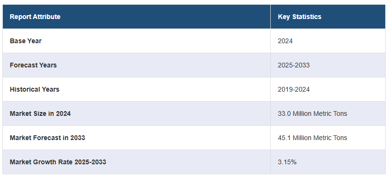Click the Report Attribute column header
The image size is (389, 179).
[136, 17]
